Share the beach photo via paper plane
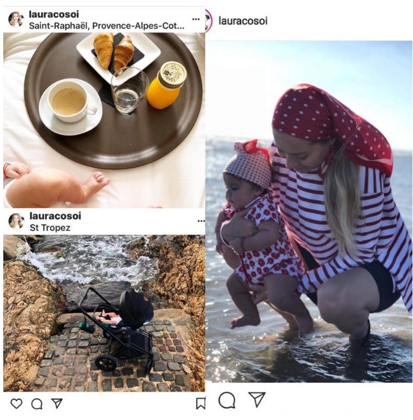 [x=257, y=399]
